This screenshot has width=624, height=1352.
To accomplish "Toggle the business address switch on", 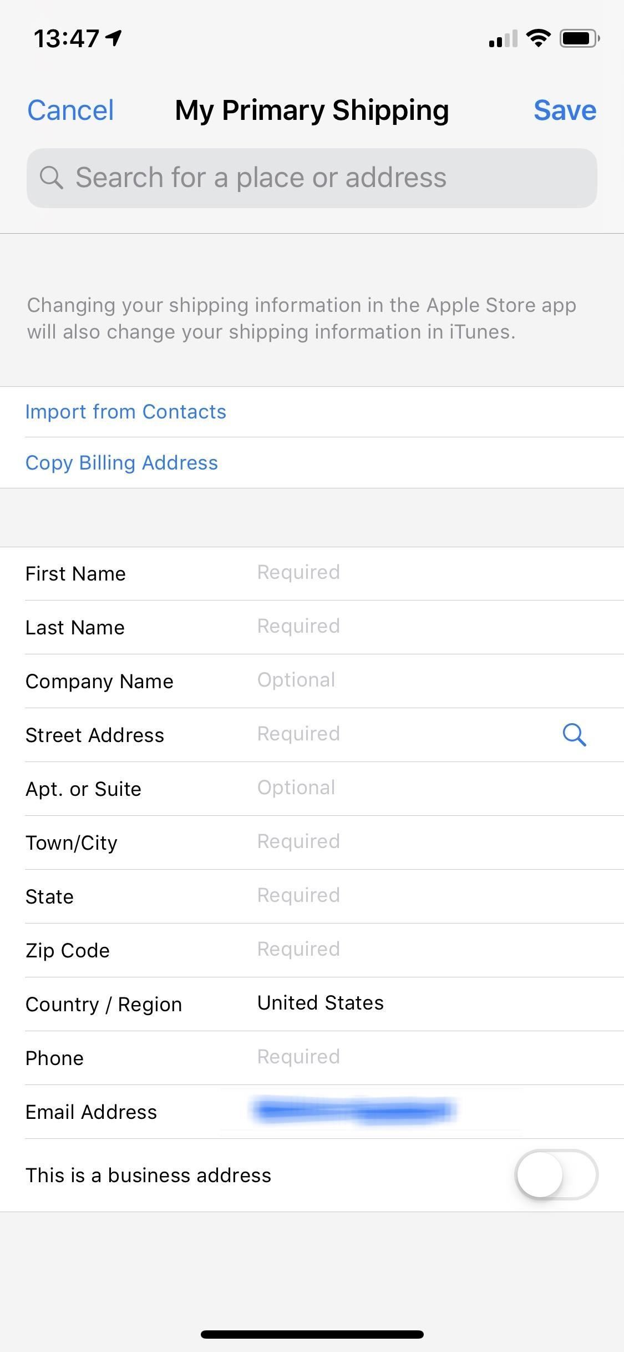I will [556, 1174].
